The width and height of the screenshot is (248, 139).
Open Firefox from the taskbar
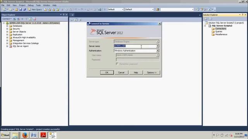click(25, 135)
